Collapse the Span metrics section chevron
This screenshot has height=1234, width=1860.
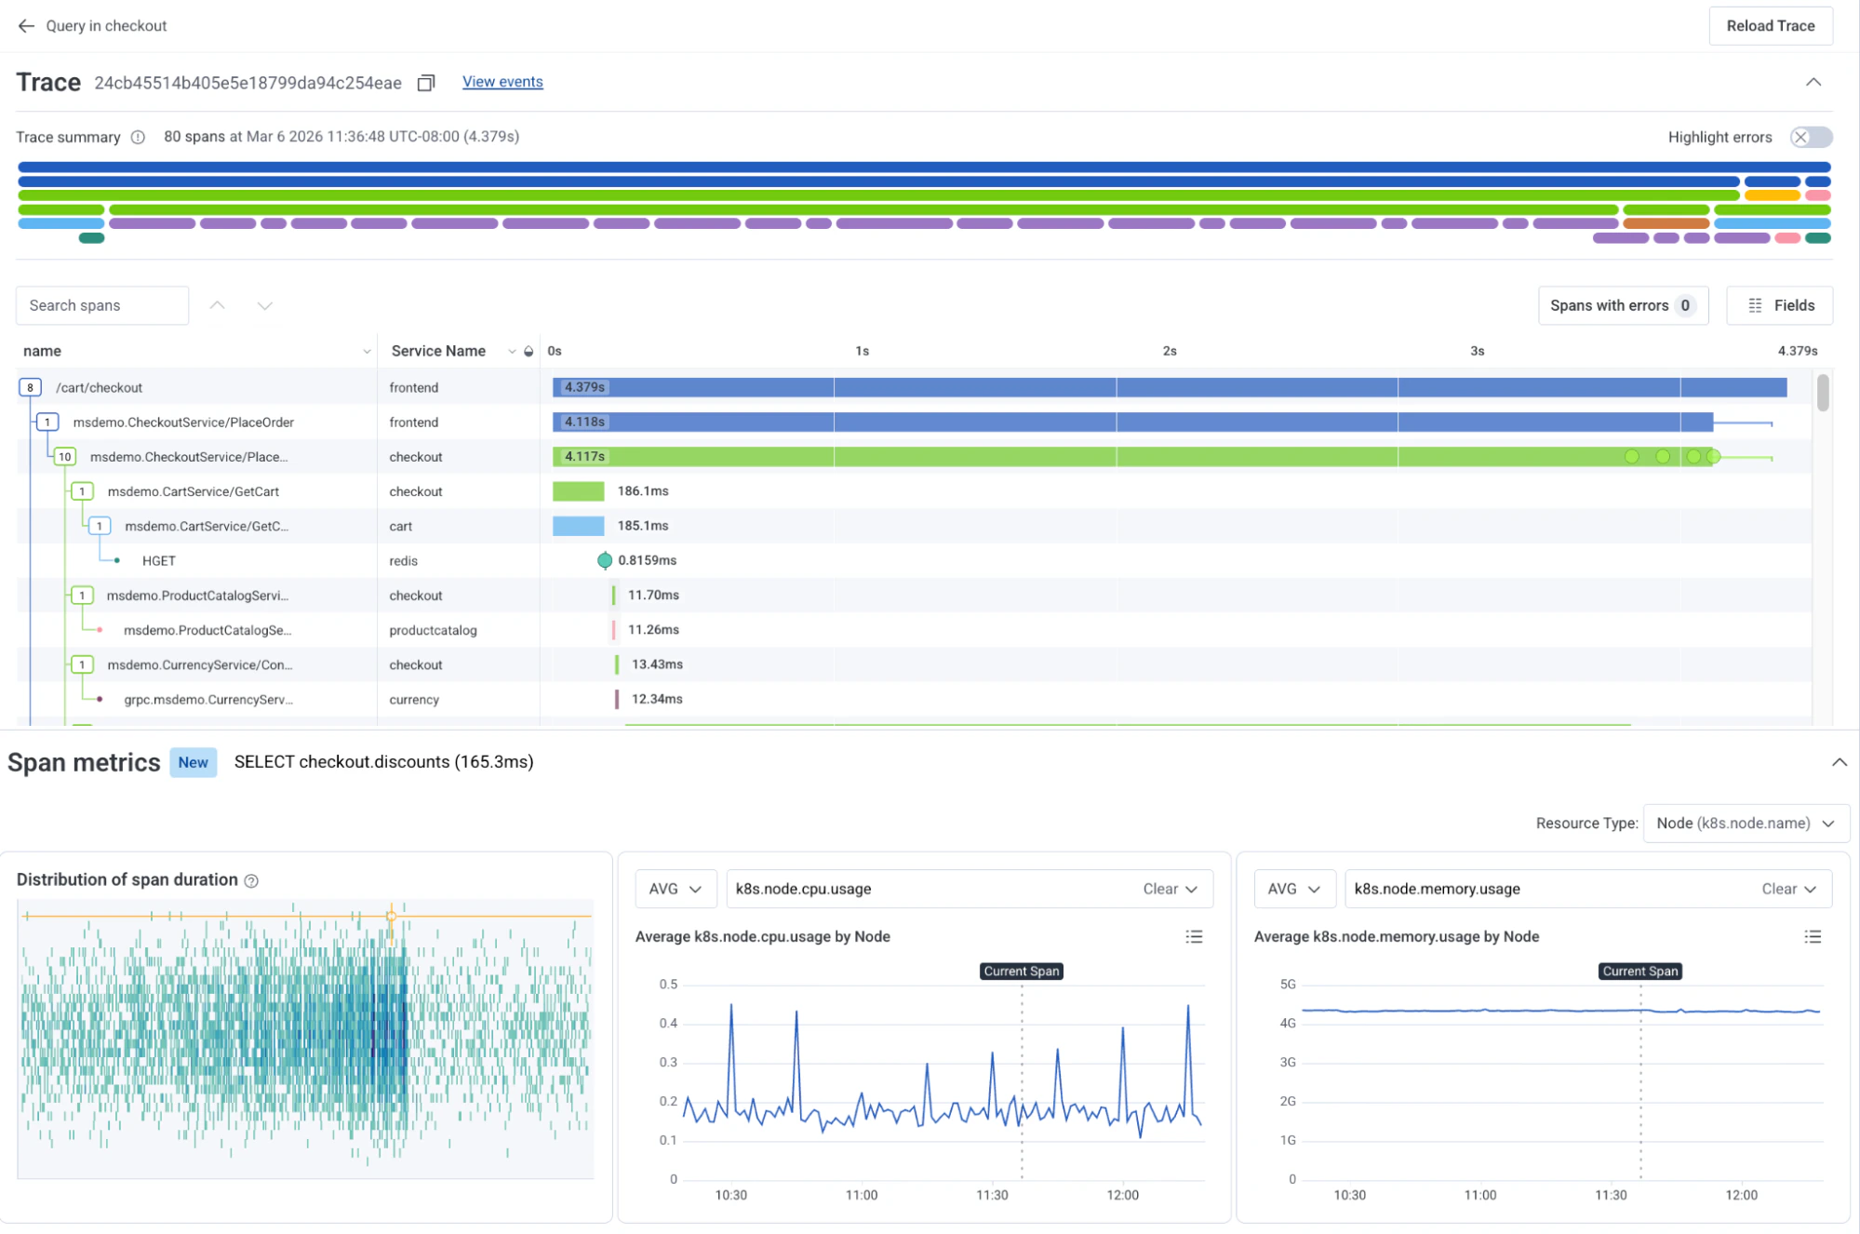click(1839, 762)
